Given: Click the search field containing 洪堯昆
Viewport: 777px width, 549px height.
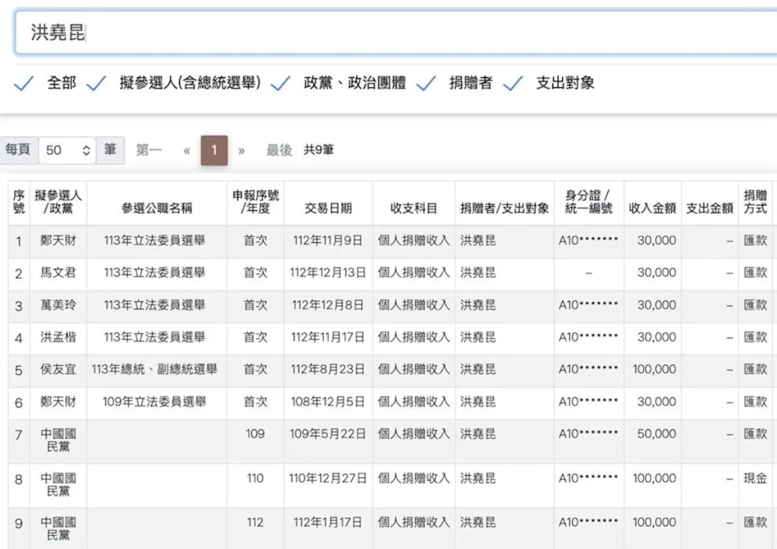Looking at the screenshot, I should point(396,32).
